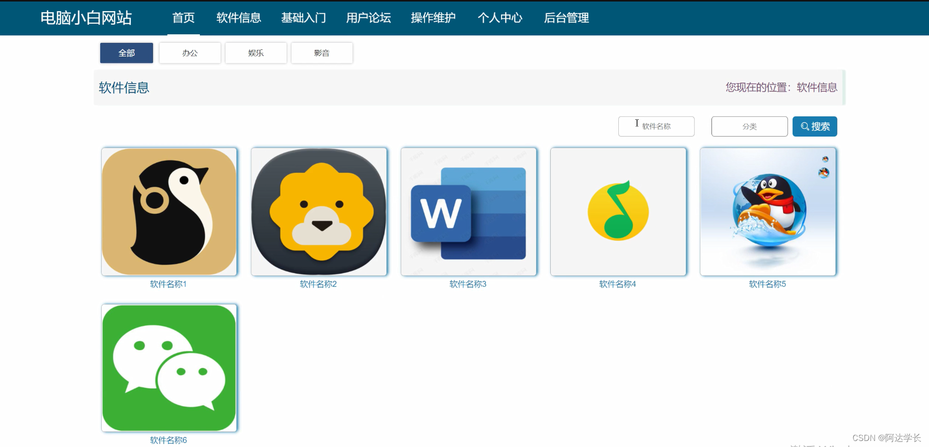
Task: Click the 软件名称4 label link
Action: tap(617, 284)
